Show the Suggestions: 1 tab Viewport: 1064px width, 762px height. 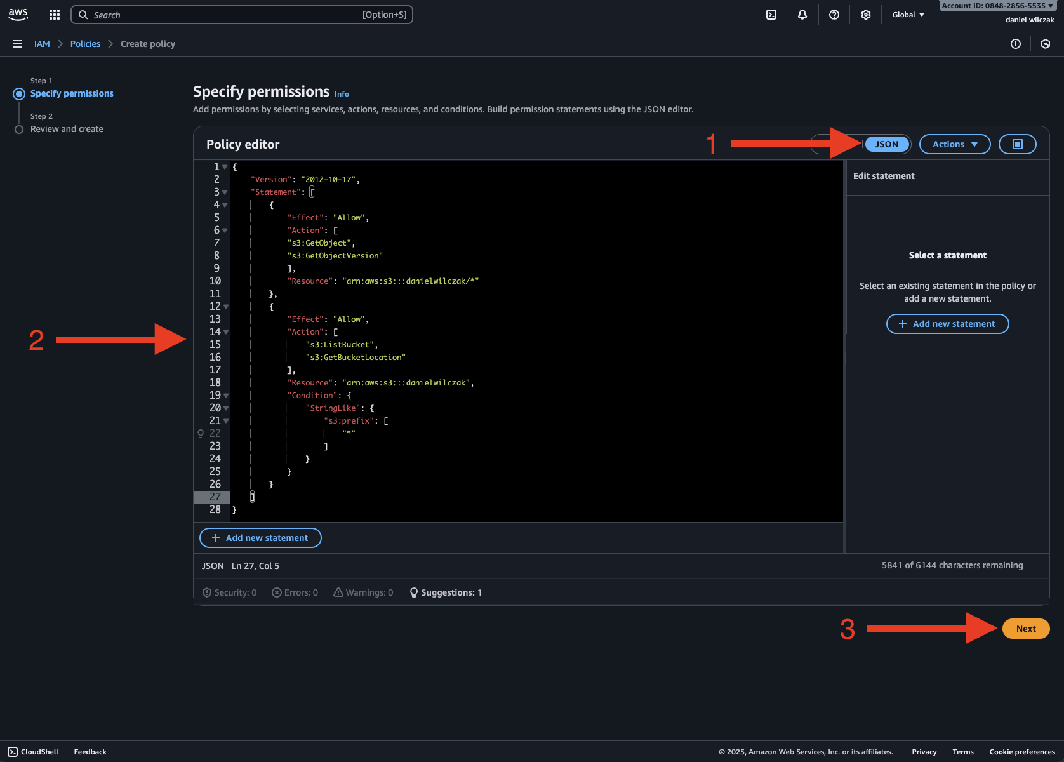coord(446,592)
